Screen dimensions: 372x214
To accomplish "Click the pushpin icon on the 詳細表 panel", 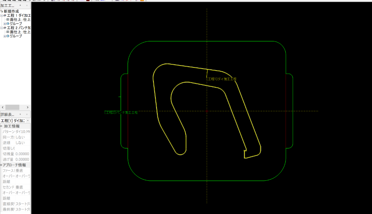I will click(x=21, y=114).
